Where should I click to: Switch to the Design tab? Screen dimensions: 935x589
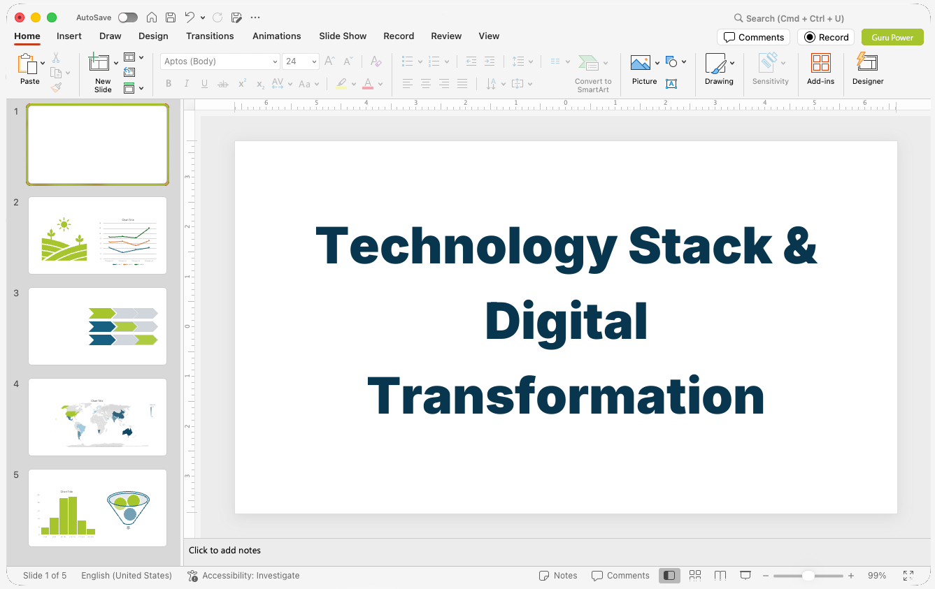click(153, 36)
